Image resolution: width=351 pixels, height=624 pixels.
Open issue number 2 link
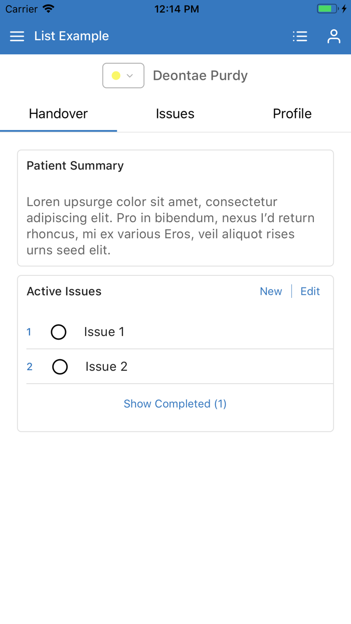pos(30,367)
